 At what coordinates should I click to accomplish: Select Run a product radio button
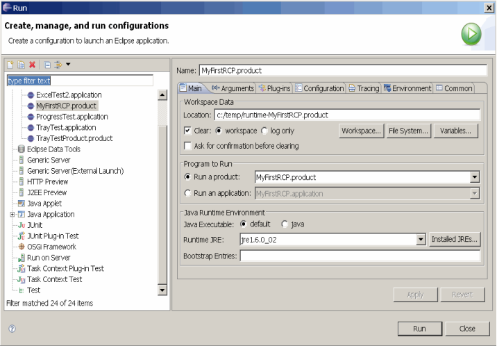[187, 176]
